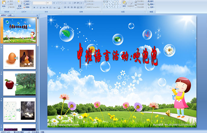
Task: Click the Paste (粘贴) button
Action: click(4, 4)
